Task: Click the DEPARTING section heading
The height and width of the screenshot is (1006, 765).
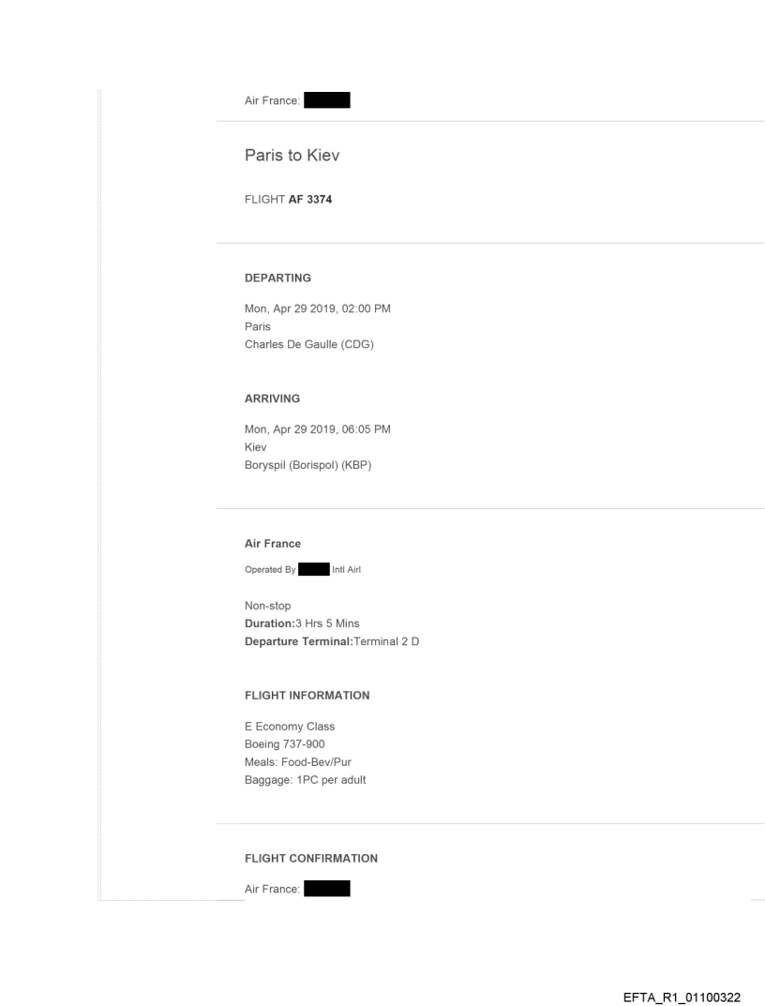Action: tap(277, 278)
